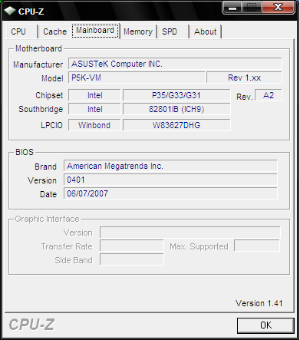Click the chipset revision field A2
Image resolution: width=300 pixels, height=340 pixels.
pyautogui.click(x=269, y=95)
